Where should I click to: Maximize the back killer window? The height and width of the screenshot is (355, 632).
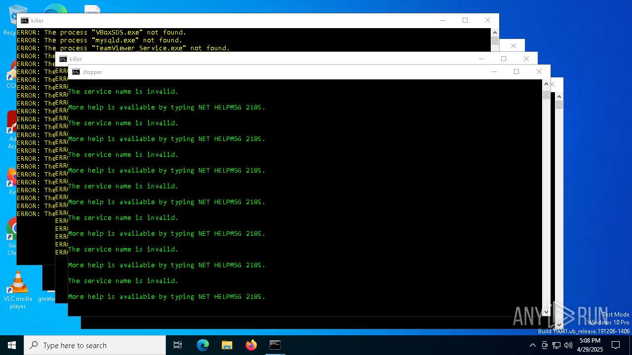[x=465, y=20]
